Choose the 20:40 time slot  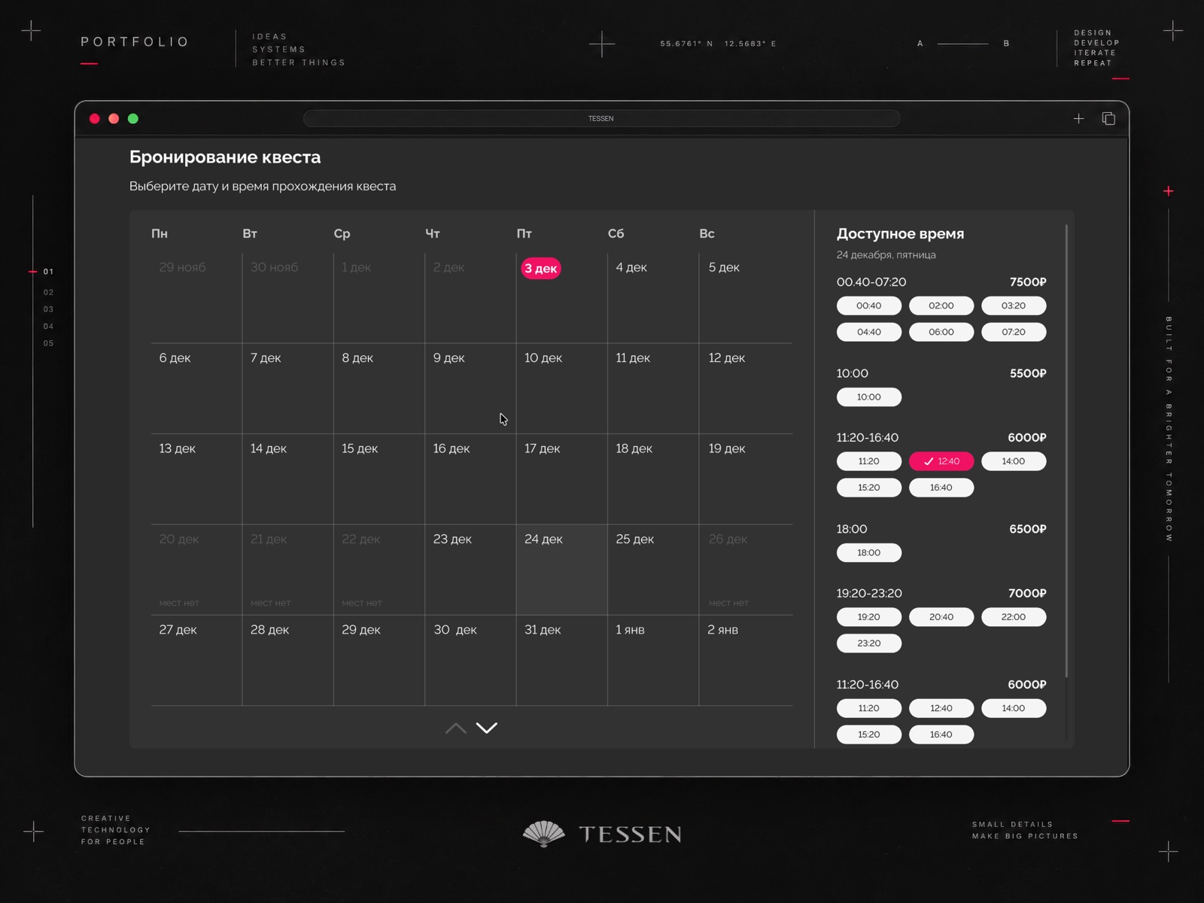[941, 617]
